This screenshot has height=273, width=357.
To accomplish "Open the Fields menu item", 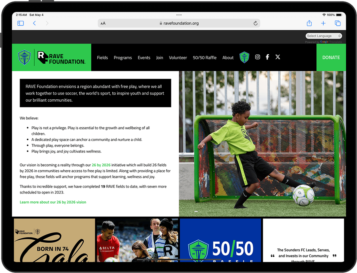I will (x=102, y=57).
